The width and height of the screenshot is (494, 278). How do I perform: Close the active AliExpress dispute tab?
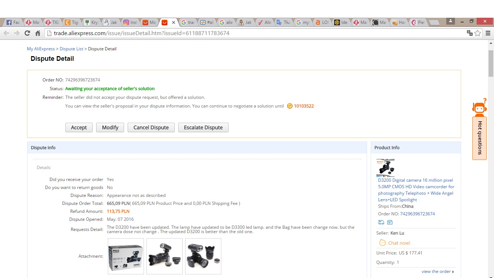[x=173, y=22]
